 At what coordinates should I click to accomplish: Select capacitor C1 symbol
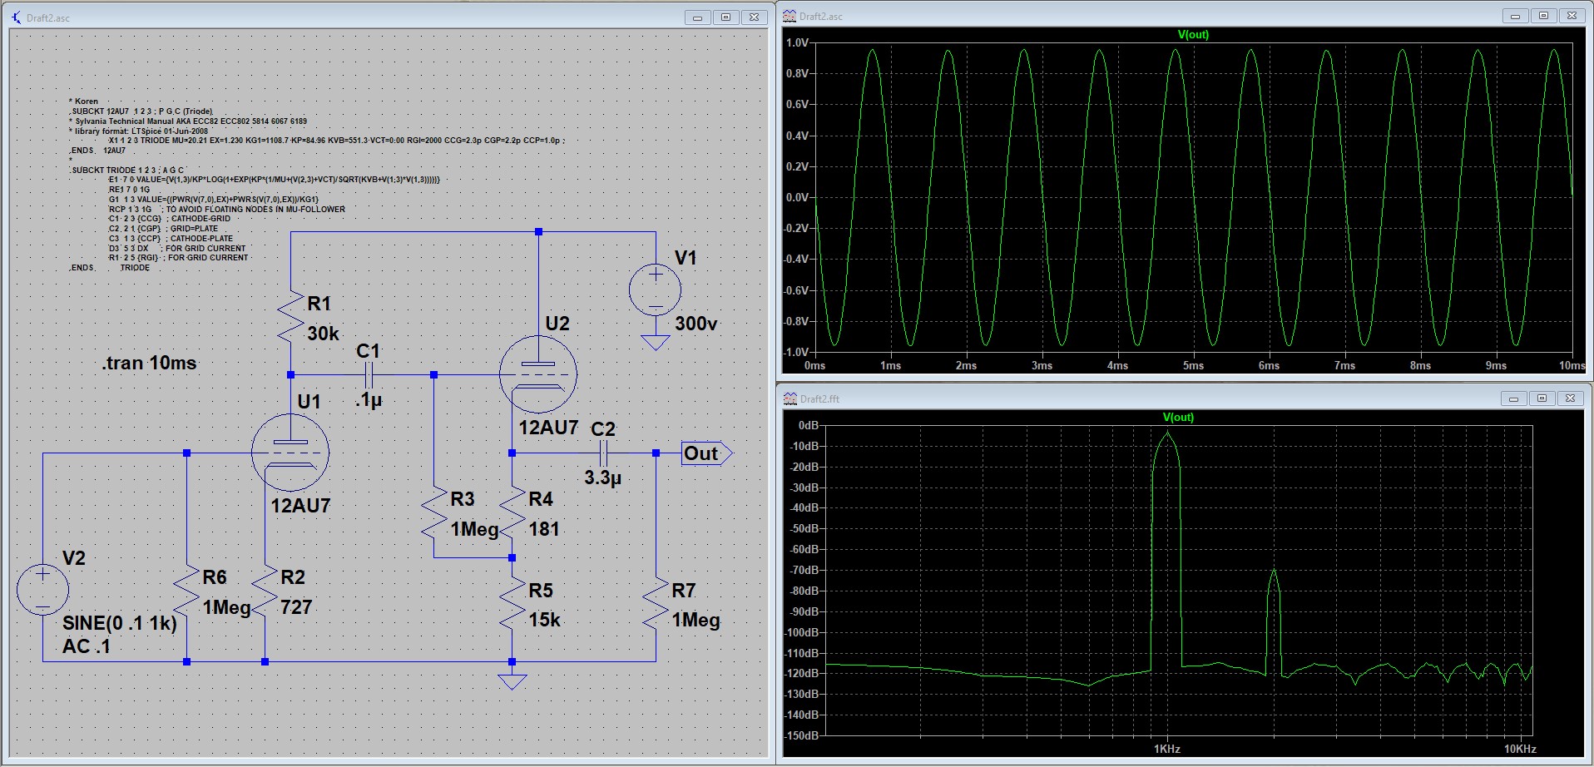point(369,374)
